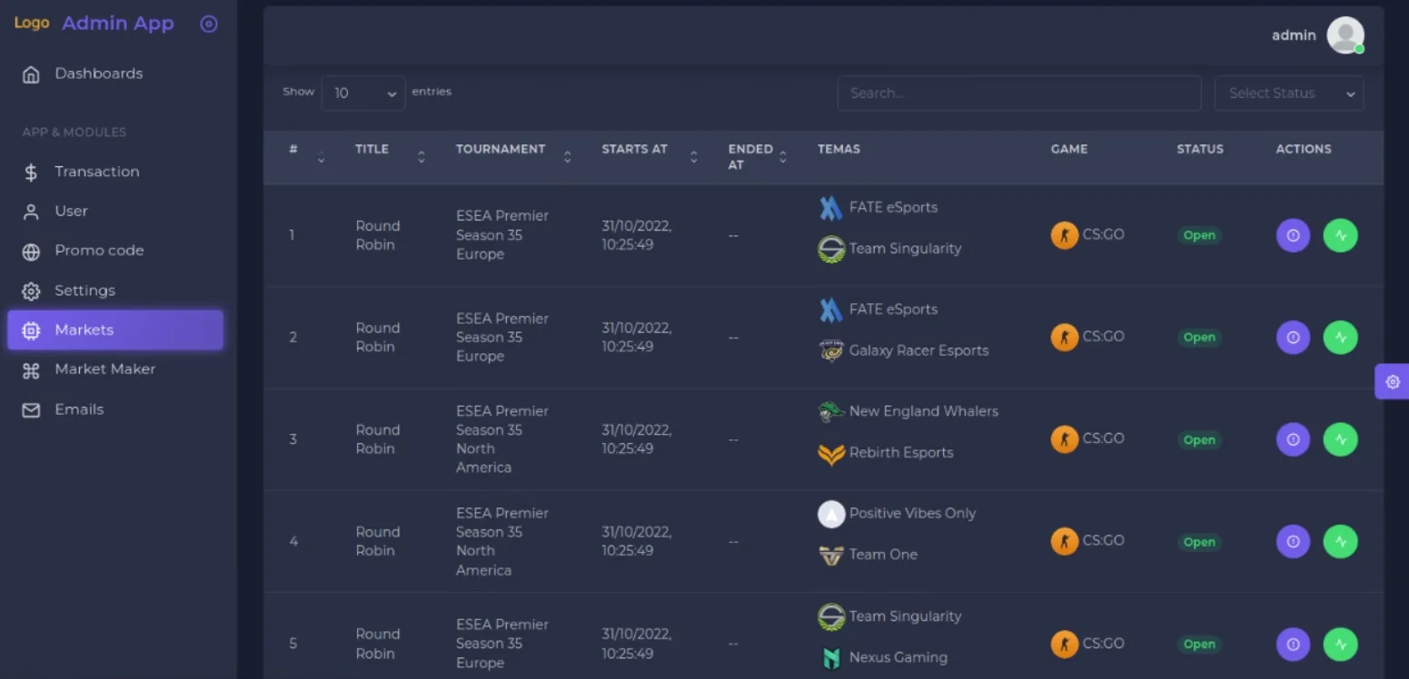The height and width of the screenshot is (679, 1409).
Task: Click the admin avatar picture
Action: (x=1345, y=35)
